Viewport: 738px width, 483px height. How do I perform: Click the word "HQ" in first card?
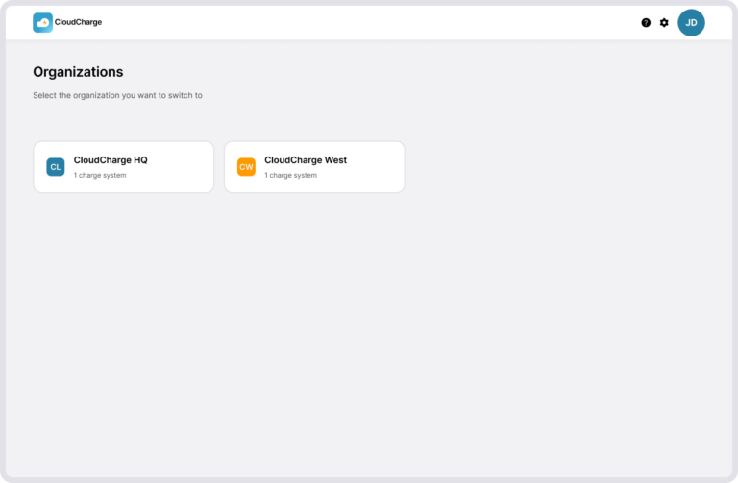140,160
